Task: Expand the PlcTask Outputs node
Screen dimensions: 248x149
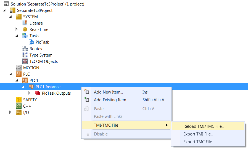Action: (x=29, y=93)
